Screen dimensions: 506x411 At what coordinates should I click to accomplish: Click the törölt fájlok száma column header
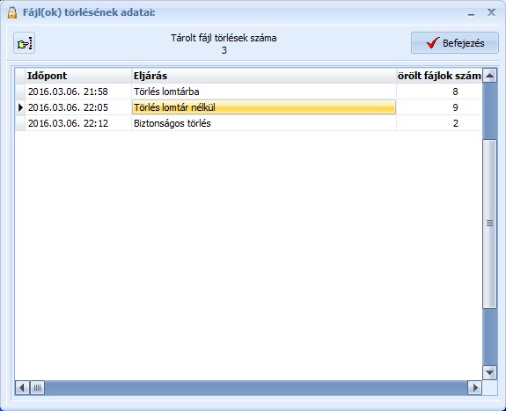click(x=439, y=76)
